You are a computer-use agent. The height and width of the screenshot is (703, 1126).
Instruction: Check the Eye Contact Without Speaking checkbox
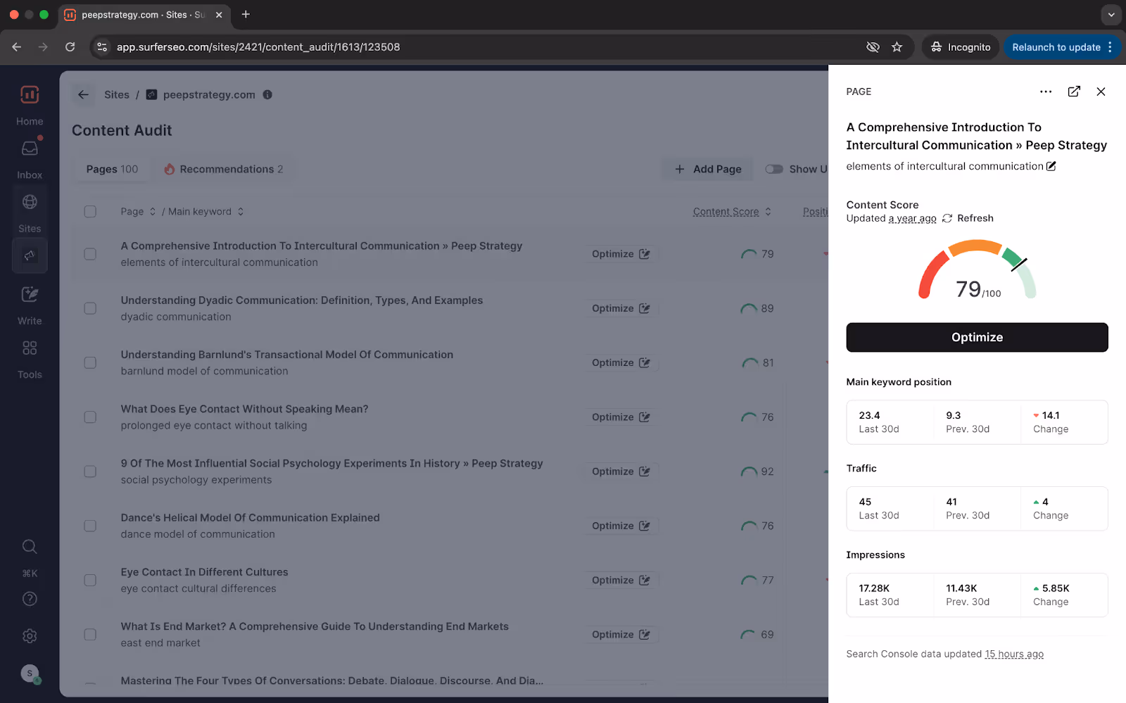(90, 417)
